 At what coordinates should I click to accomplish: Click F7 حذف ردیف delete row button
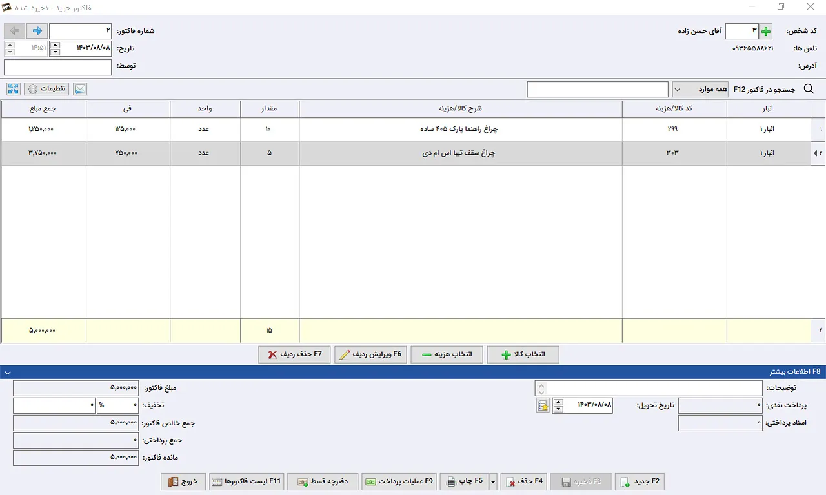(x=294, y=354)
